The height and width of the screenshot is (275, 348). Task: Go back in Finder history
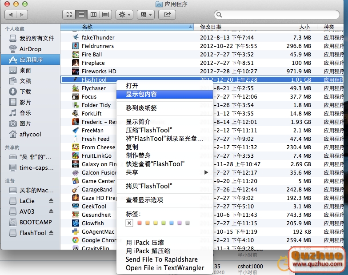click(x=10, y=15)
